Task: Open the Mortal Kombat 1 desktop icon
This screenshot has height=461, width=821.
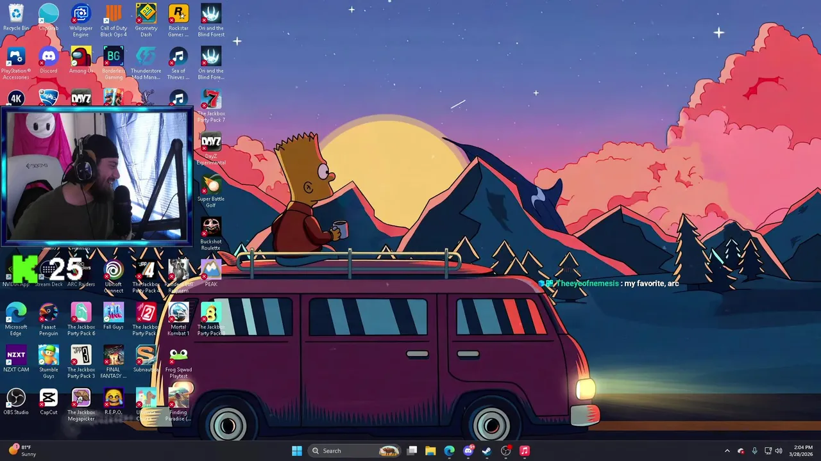Action: click(178, 320)
